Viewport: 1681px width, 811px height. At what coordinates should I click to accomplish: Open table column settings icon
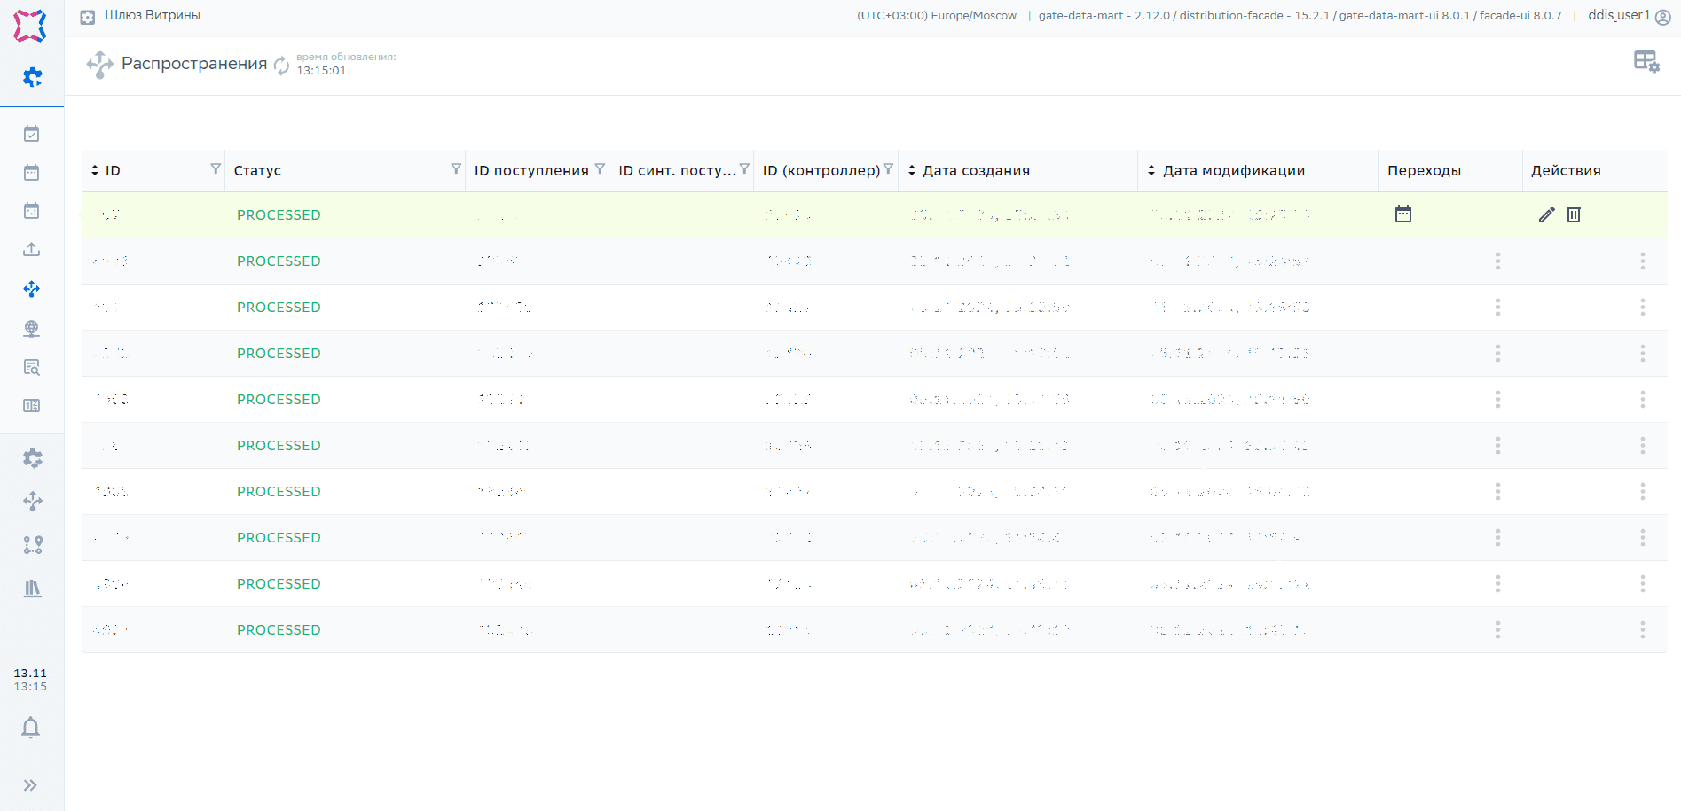click(1646, 61)
